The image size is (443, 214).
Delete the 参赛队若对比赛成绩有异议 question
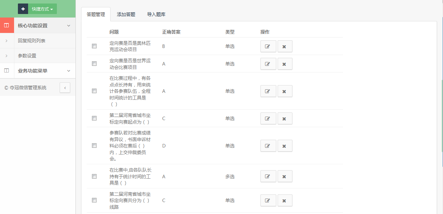coord(285,146)
